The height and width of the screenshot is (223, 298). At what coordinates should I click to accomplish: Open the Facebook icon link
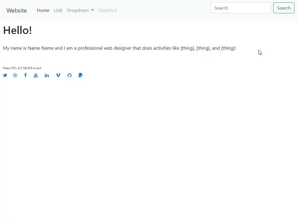(25, 75)
